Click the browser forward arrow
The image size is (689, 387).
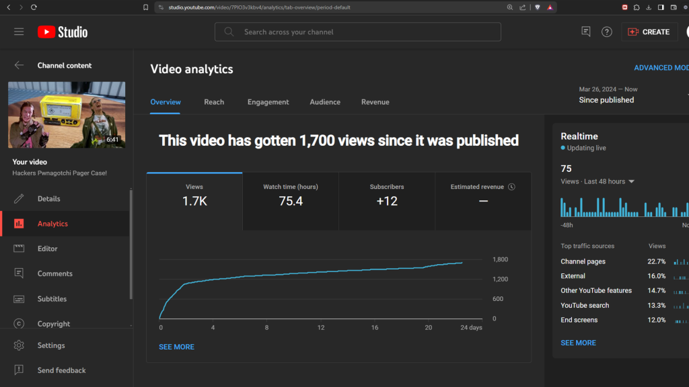click(x=21, y=7)
